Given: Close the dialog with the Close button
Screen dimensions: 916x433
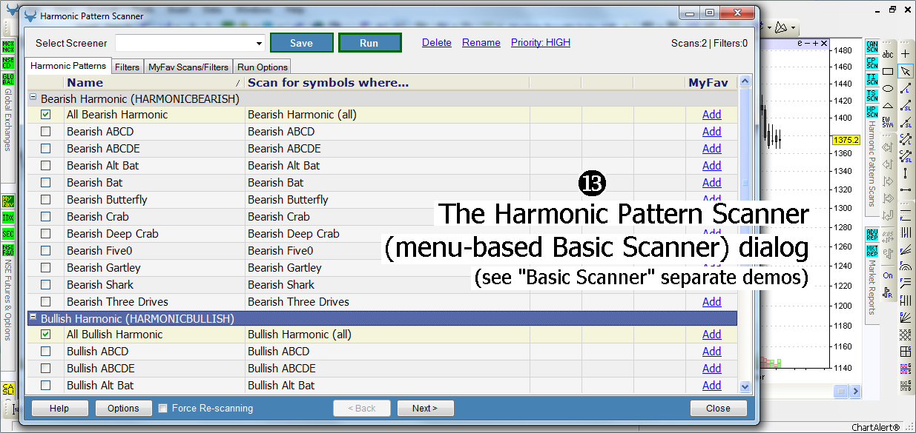Looking at the screenshot, I should click(x=718, y=408).
